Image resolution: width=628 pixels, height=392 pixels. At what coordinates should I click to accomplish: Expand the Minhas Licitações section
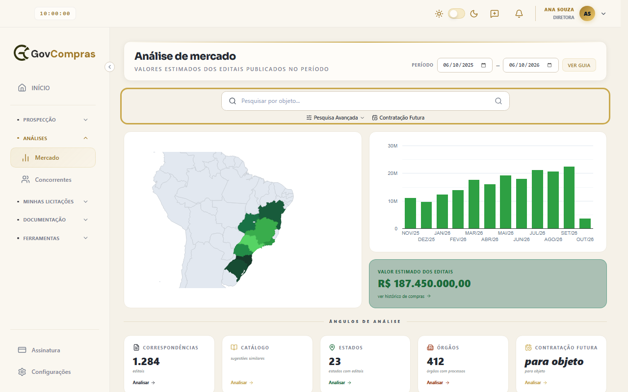53,201
